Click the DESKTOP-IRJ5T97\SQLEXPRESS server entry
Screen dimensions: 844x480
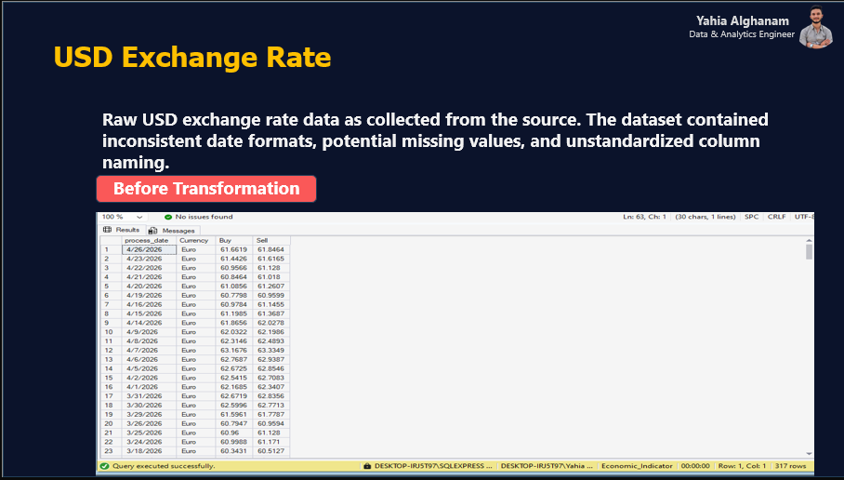click(x=433, y=466)
